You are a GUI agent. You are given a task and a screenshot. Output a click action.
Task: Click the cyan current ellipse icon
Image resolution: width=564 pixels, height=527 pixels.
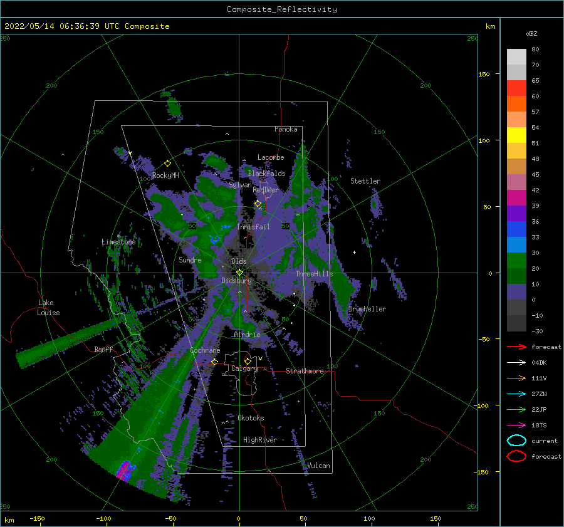516,441
